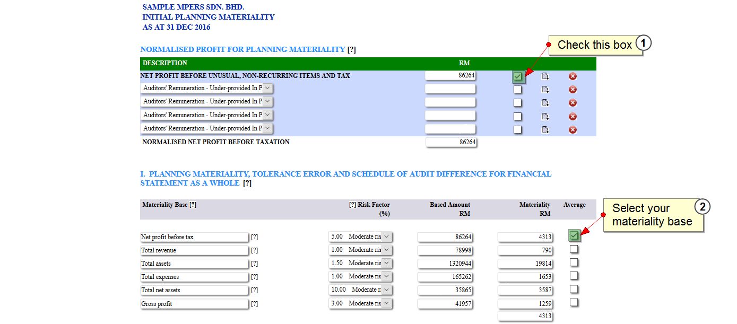Click the Net profit before tax materiality base field
Image resolution: width=737 pixels, height=324 pixels.
tap(194, 237)
